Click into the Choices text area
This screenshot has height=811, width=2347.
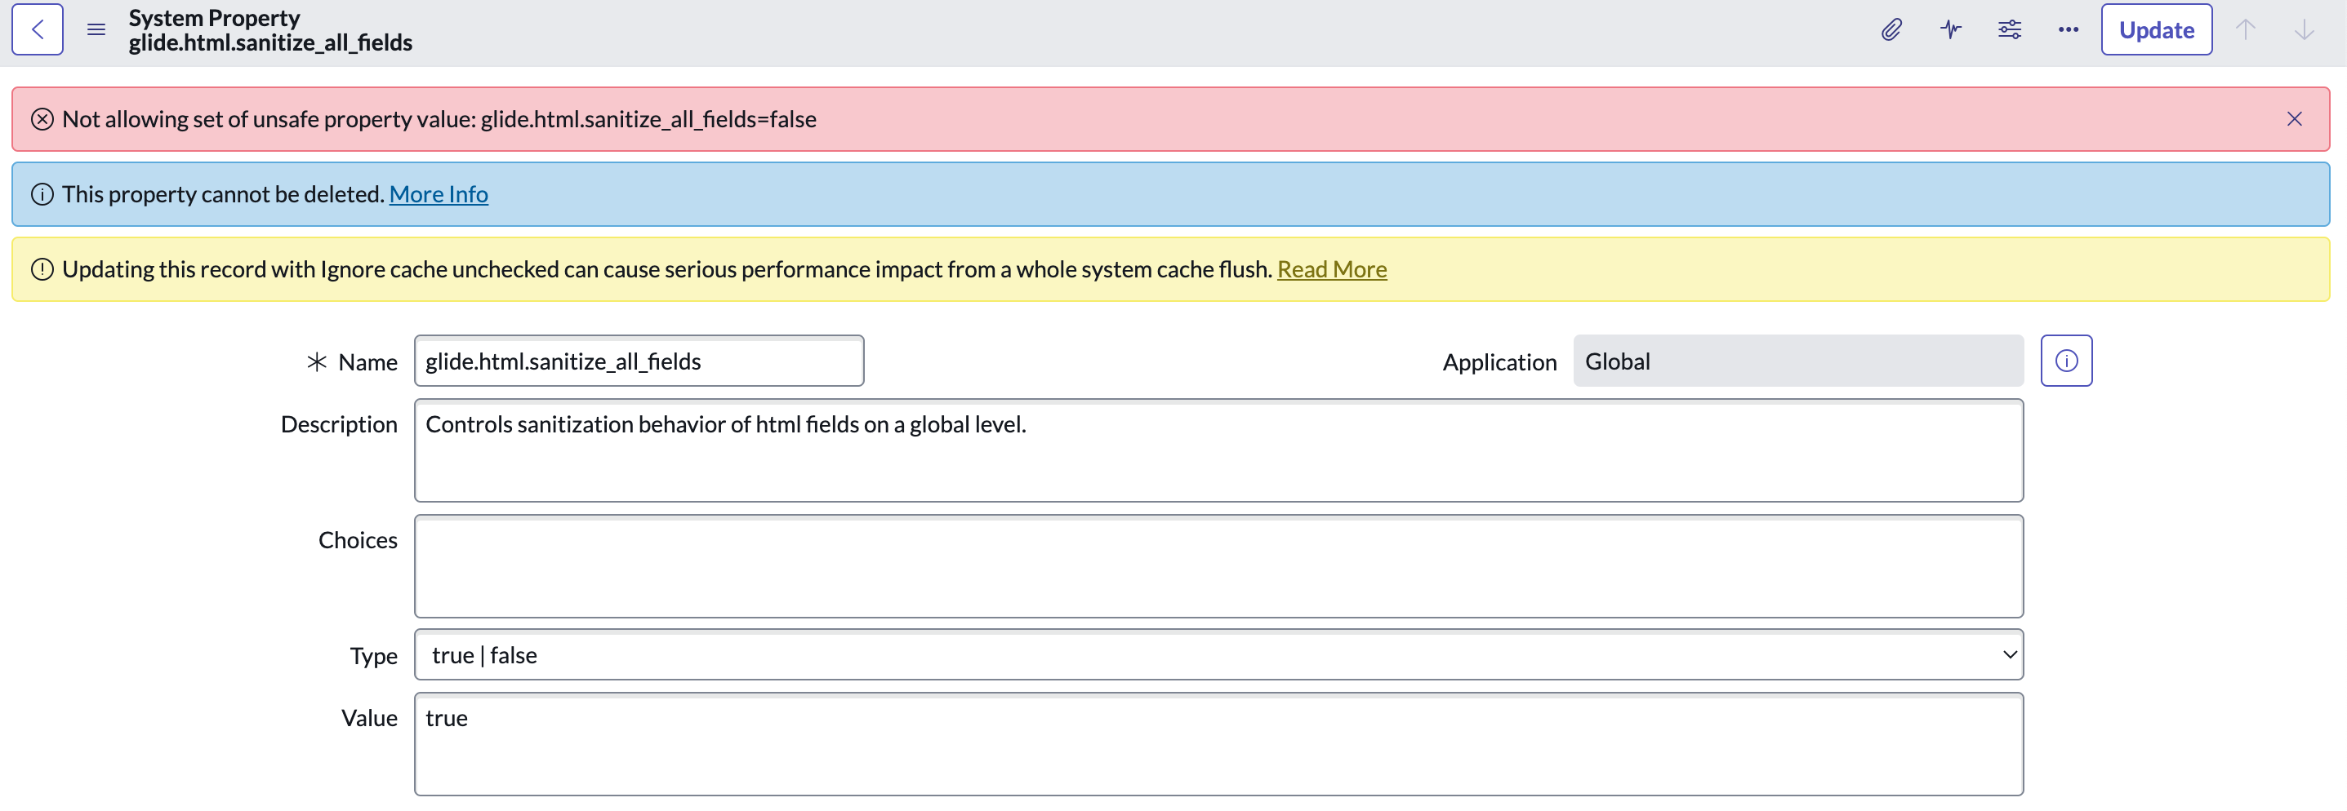(1218, 566)
